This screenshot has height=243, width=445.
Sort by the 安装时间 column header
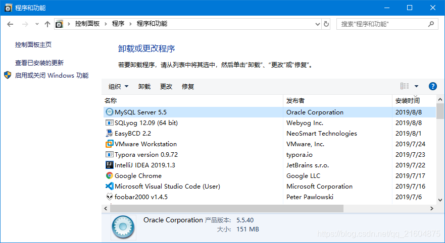(414, 100)
